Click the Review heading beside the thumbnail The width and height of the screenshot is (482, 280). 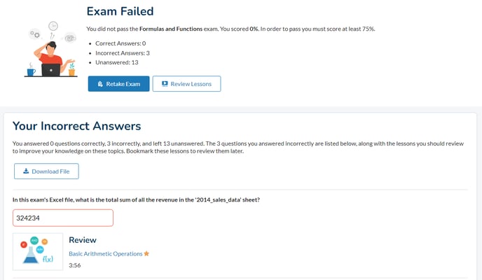pyautogui.click(x=83, y=240)
